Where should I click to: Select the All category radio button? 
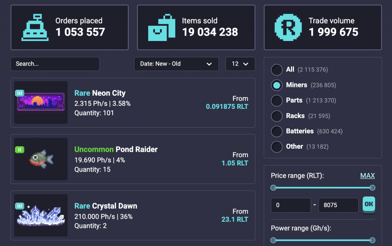click(277, 70)
